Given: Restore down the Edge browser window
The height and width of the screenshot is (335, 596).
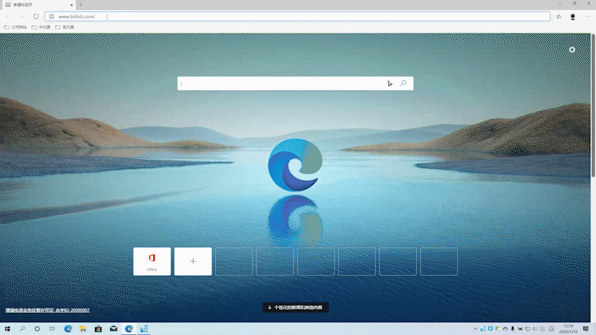Looking at the screenshot, I should [x=574, y=3].
